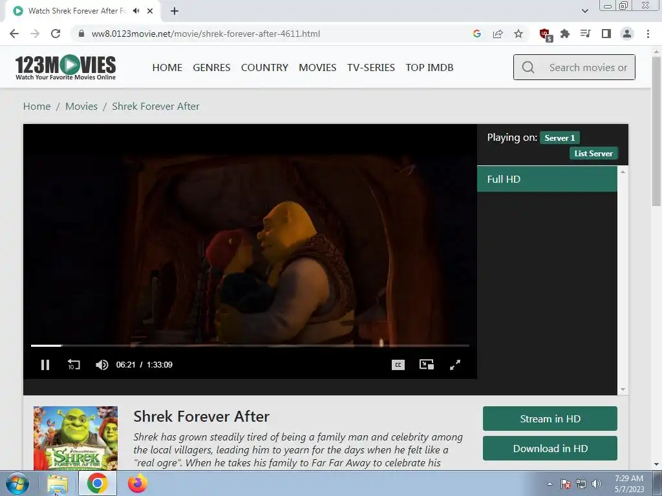Click the page vertical scrollbar
662x496 pixels.
pos(656,132)
